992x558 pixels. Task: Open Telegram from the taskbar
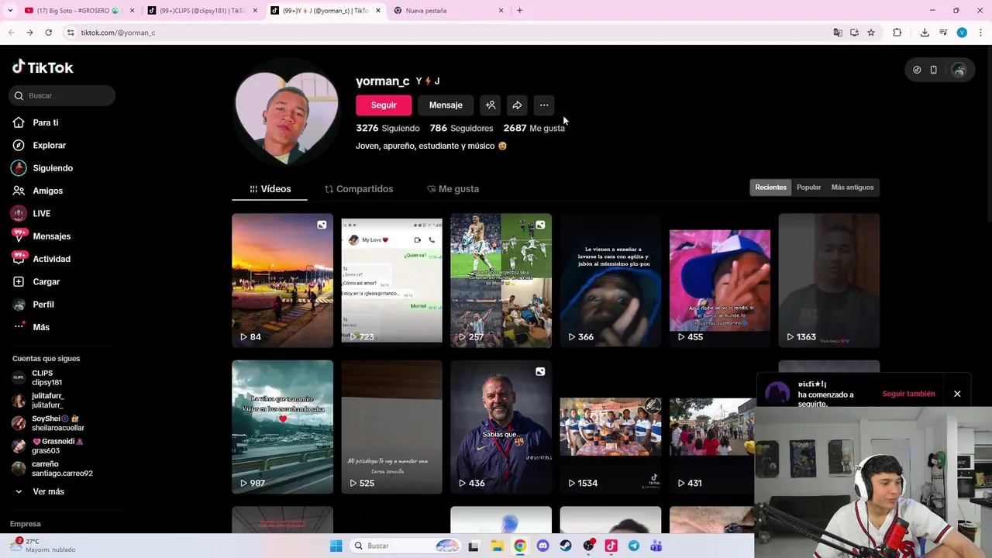[633, 546]
